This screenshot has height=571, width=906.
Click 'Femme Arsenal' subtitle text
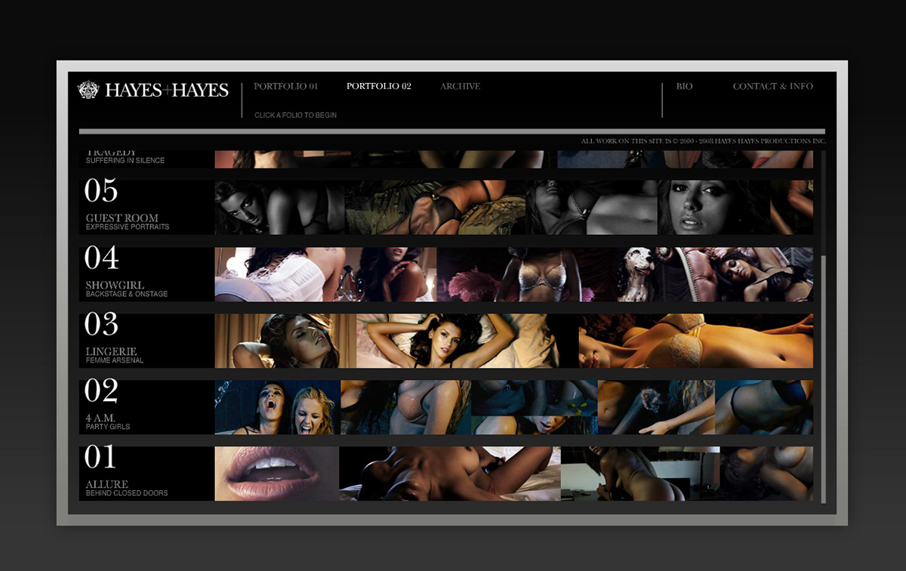115,360
